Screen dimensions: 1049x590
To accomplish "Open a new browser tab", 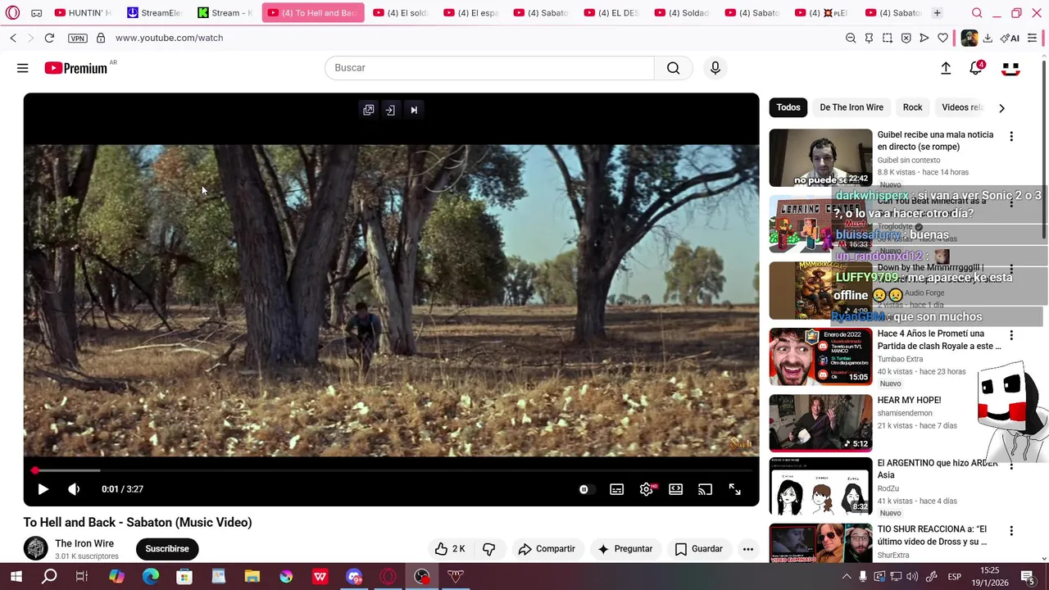I will click(937, 13).
